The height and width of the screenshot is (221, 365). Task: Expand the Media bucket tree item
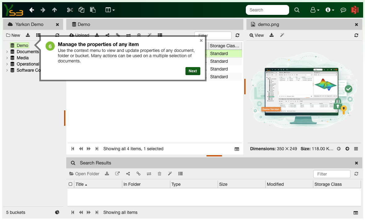[7, 58]
